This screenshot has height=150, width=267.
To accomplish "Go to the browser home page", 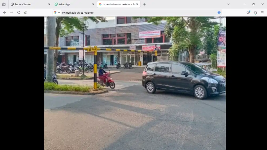I will click(26, 13).
